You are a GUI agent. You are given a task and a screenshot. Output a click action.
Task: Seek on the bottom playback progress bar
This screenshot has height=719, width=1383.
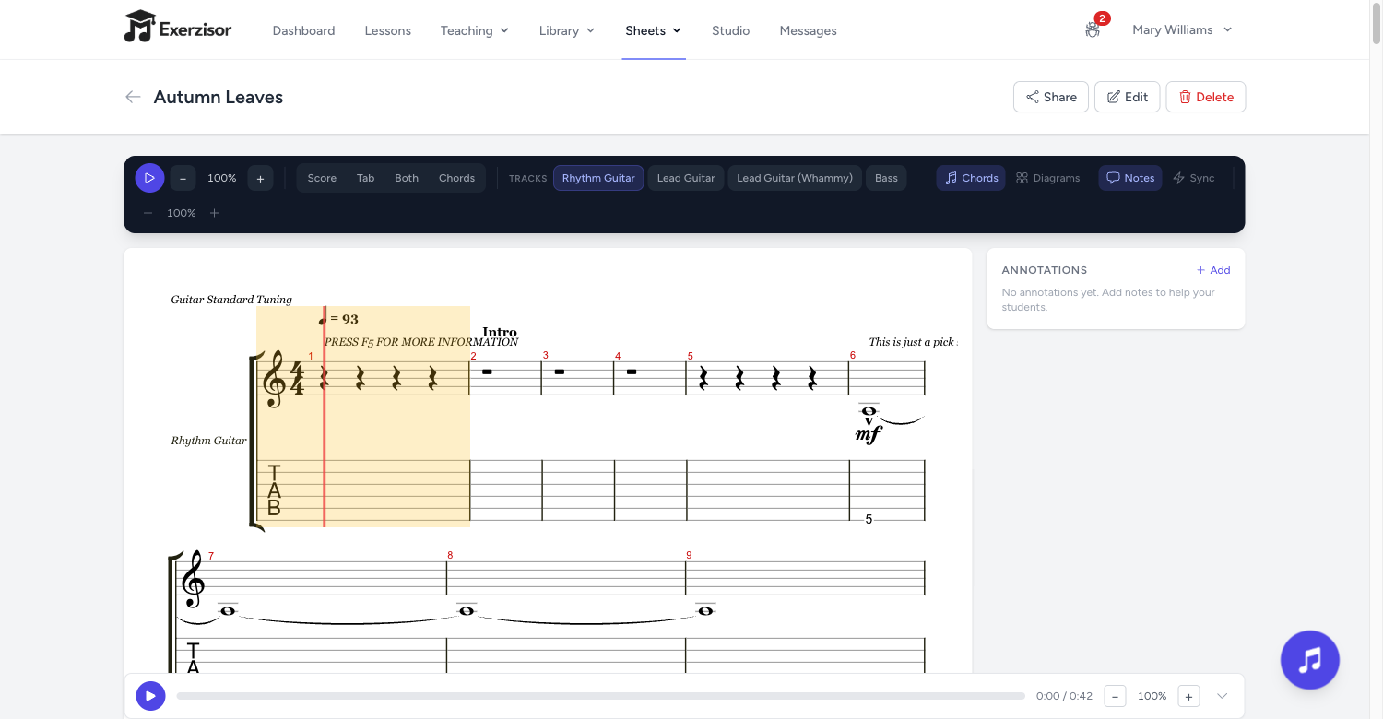click(x=600, y=696)
